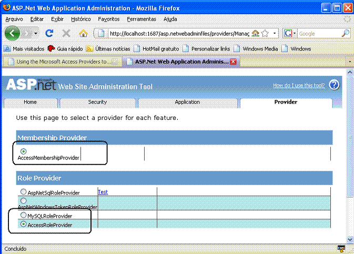This screenshot has width=354, height=254.
Task: Close the ASP.Net Web Application Adminis tab
Action: [233, 62]
